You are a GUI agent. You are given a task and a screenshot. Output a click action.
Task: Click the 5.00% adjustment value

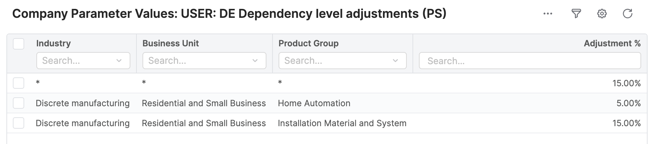628,103
